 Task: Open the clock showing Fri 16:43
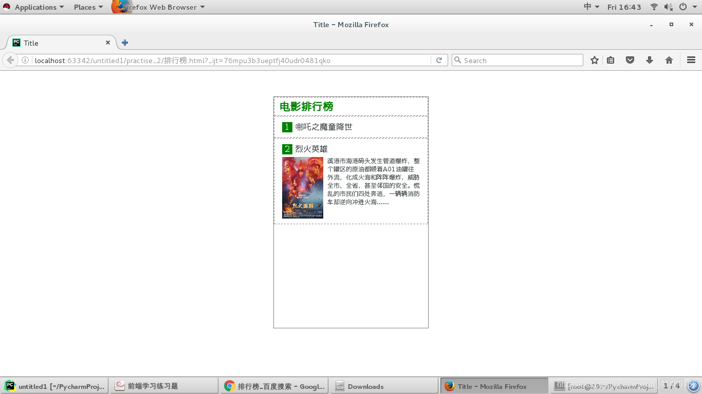[x=624, y=7]
